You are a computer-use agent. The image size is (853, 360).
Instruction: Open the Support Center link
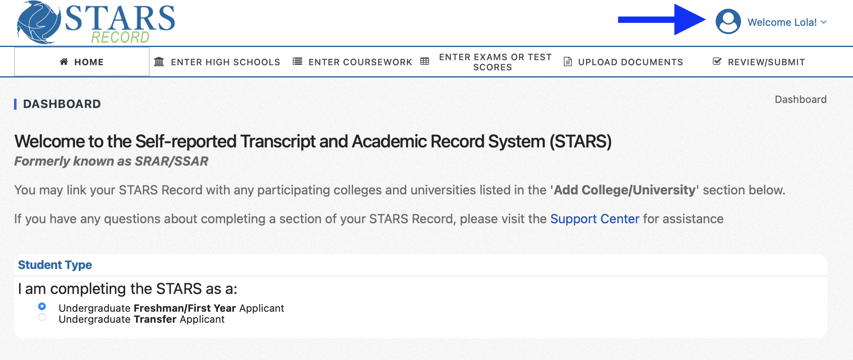(x=594, y=219)
